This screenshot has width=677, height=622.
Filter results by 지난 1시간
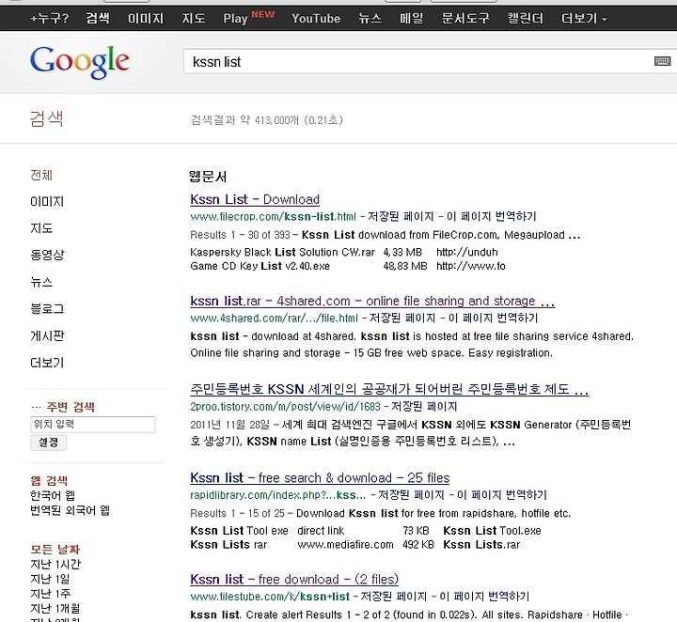(x=55, y=564)
